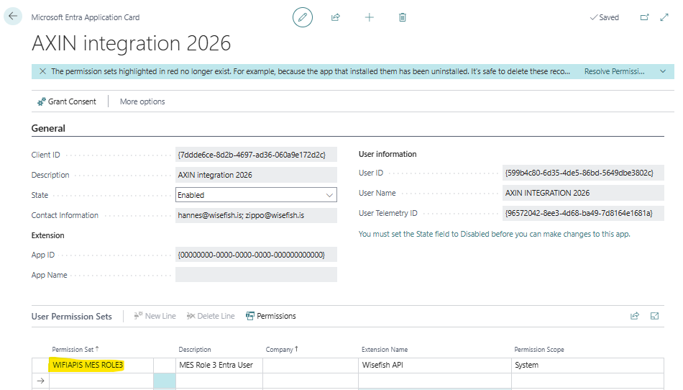683x390 pixels.
Task: Click Grant Consent button
Action: pos(67,101)
